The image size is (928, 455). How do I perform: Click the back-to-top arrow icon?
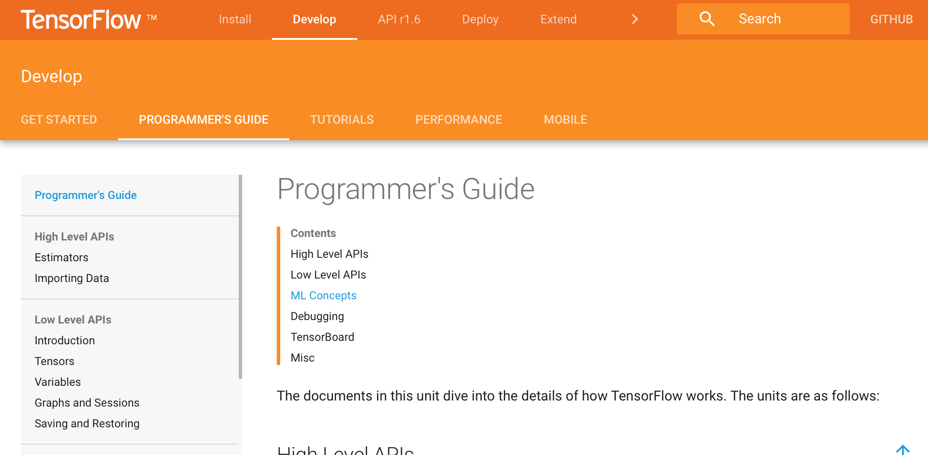(902, 450)
